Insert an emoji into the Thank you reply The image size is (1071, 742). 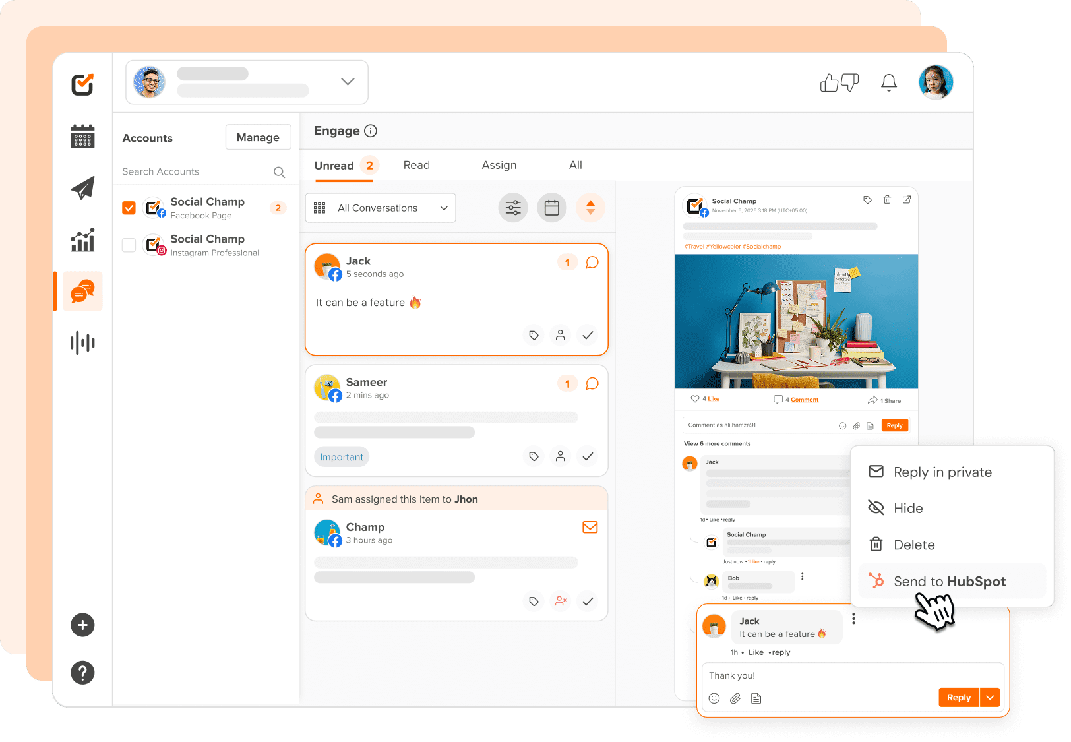click(x=714, y=698)
